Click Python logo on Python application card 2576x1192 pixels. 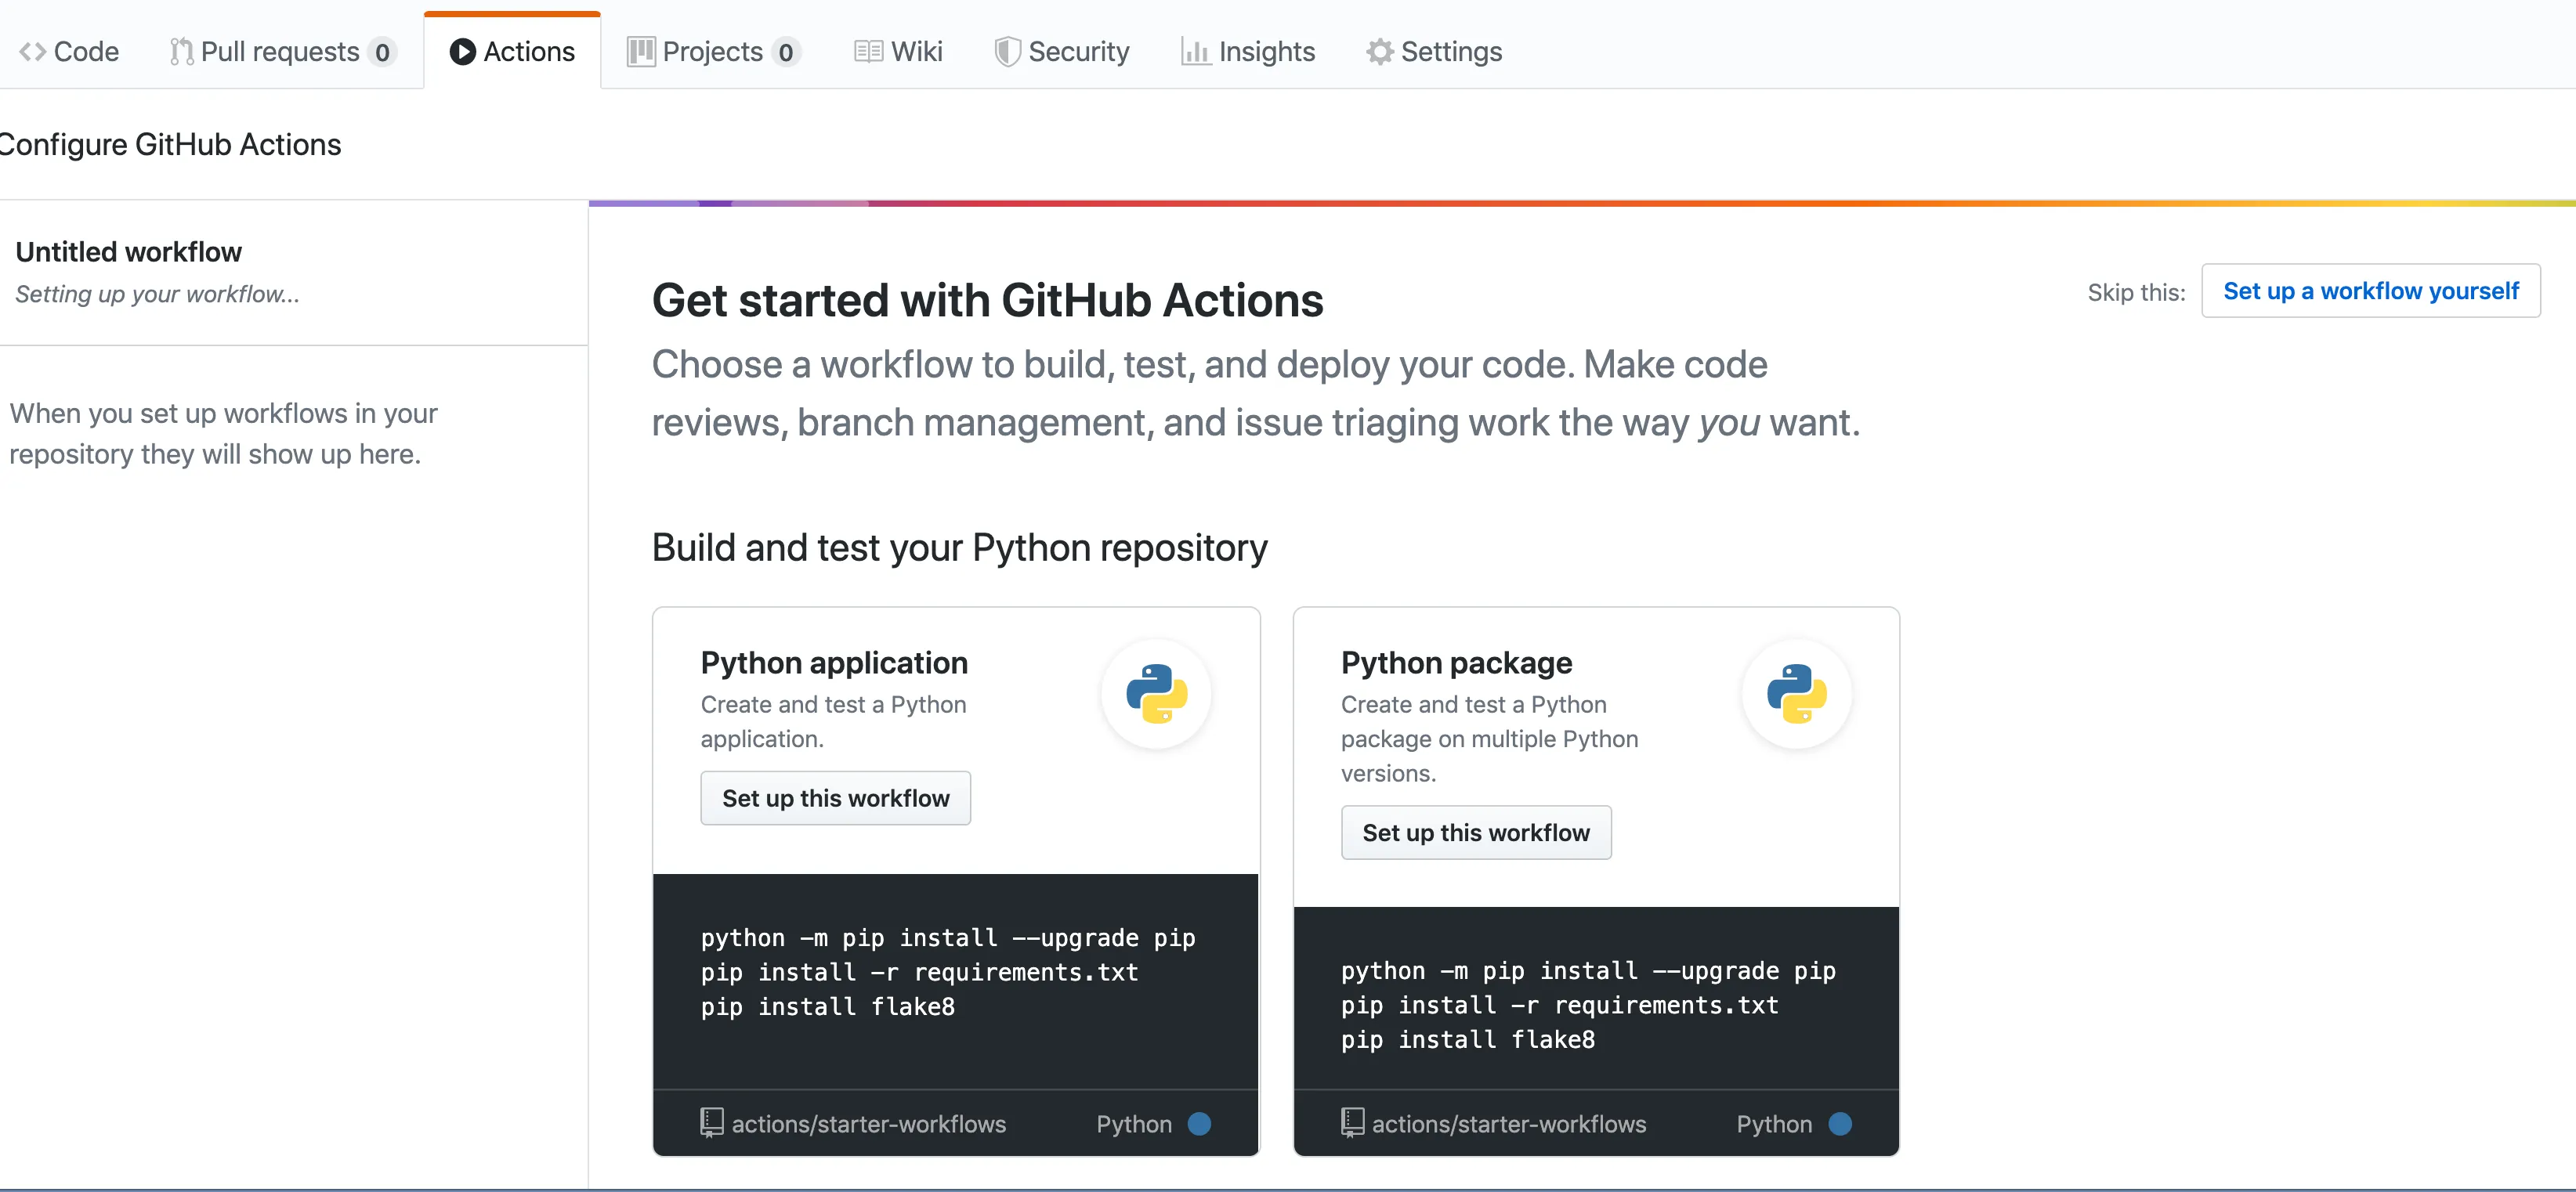click(1156, 694)
